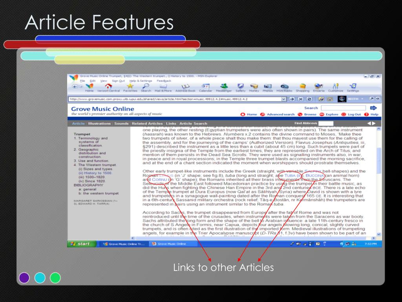Click the Safety shield icon

241,86
